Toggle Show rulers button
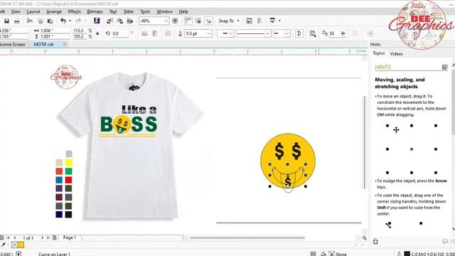455x256 pixels. [x=188, y=21]
